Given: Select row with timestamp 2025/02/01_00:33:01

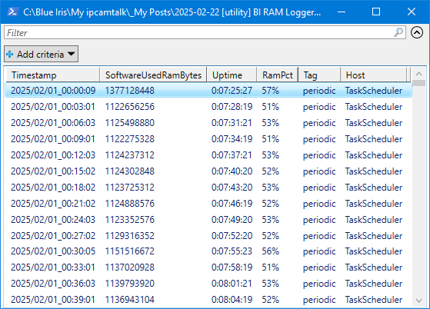Looking at the screenshot, I should tap(208, 267).
